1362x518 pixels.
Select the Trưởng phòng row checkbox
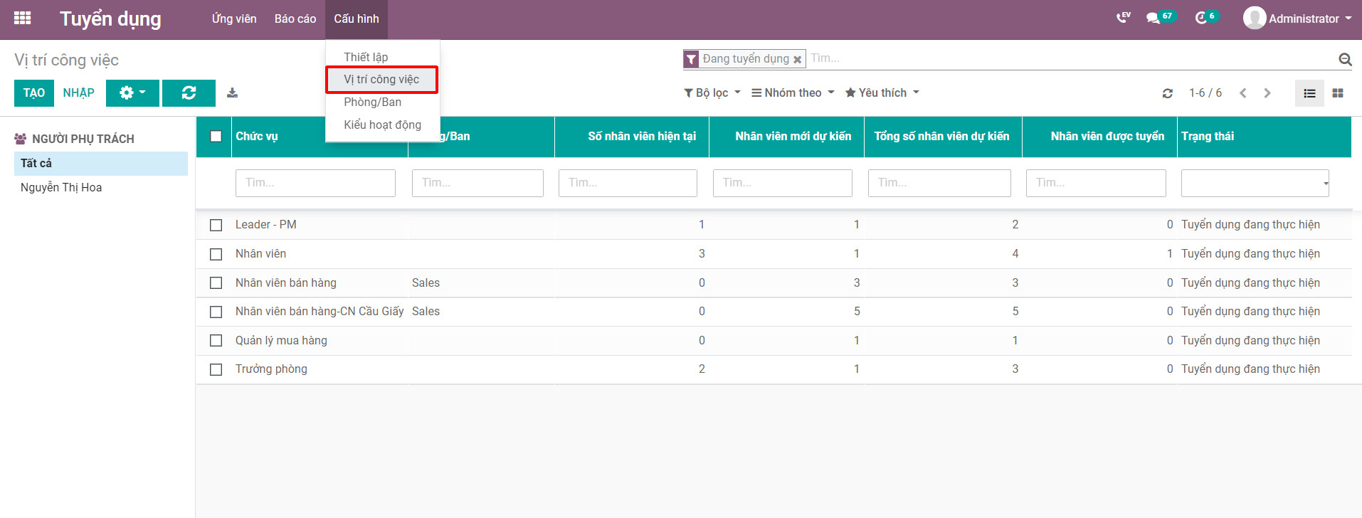tap(216, 369)
